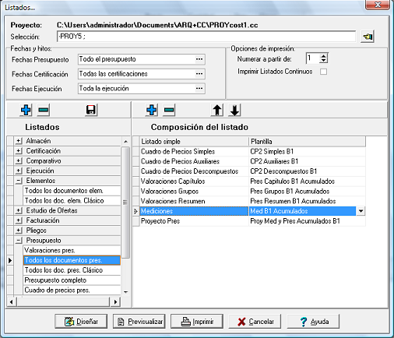Viewport: 394px width, 338px height.
Task: Collapse the Presupuesto tree node
Action: [x=19, y=241]
